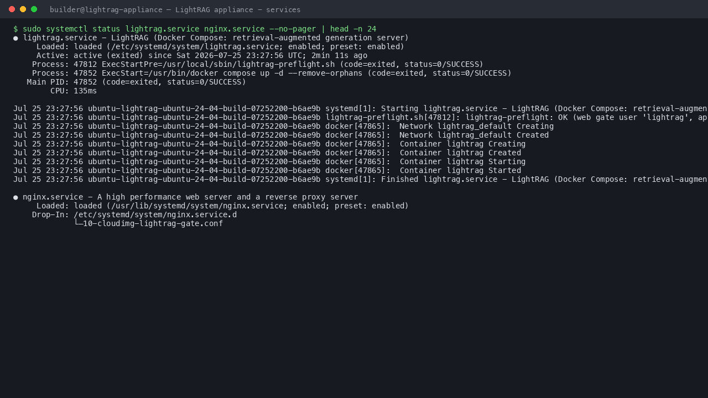Click the sudo systemctl status command line
The image size is (708, 398).
pyautogui.click(x=195, y=29)
